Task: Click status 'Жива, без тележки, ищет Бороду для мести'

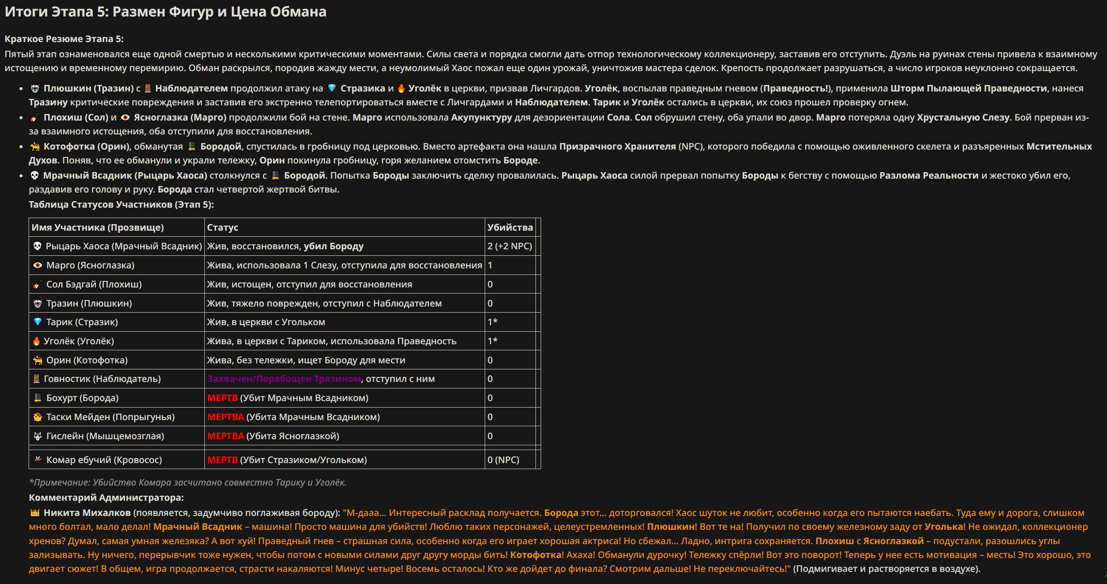Action: click(x=306, y=360)
